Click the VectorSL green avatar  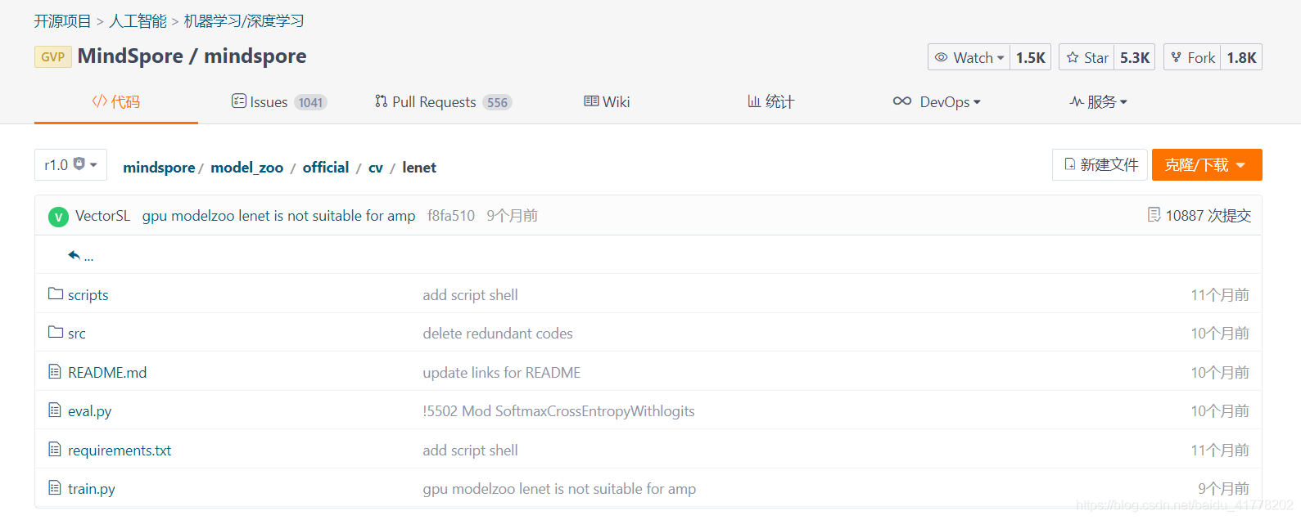click(58, 217)
